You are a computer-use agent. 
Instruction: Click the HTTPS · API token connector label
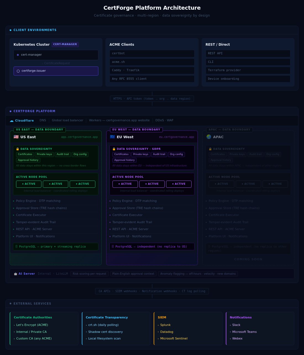point(152,99)
